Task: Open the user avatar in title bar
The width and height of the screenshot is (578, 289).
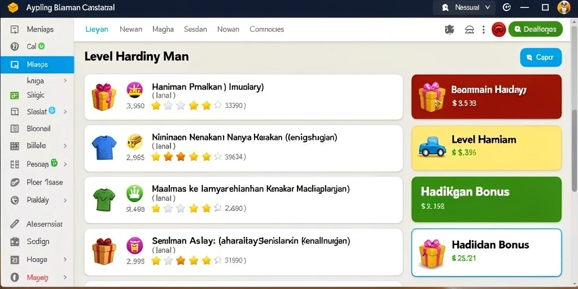Action: (x=564, y=7)
